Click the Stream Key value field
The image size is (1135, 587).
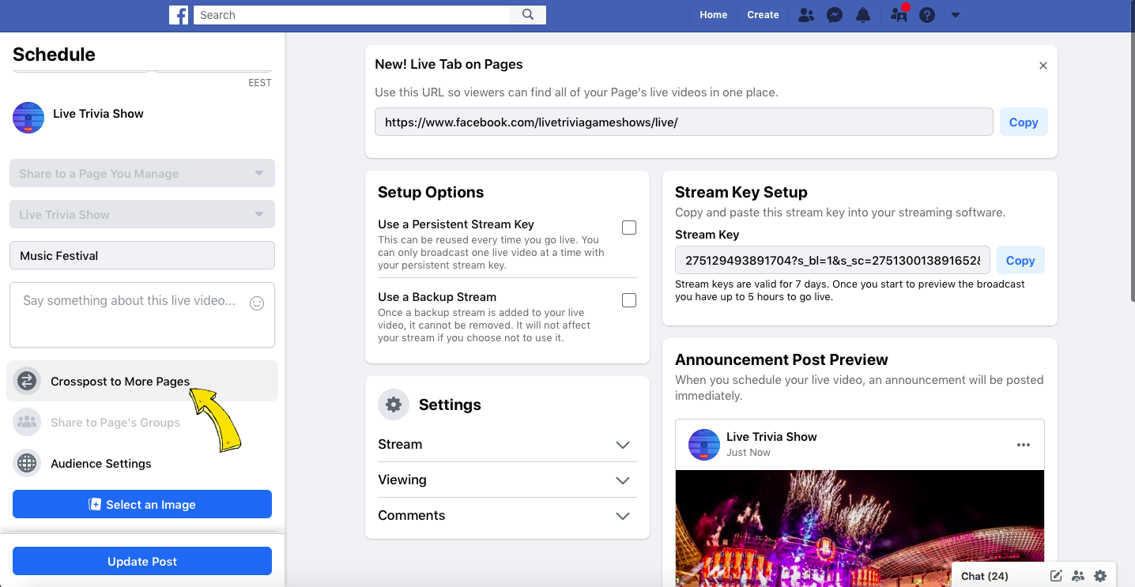click(x=832, y=260)
